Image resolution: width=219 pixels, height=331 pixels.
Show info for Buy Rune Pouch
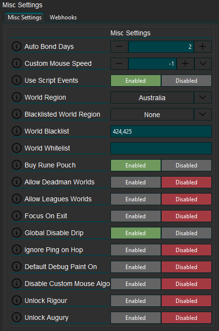pos(16,165)
